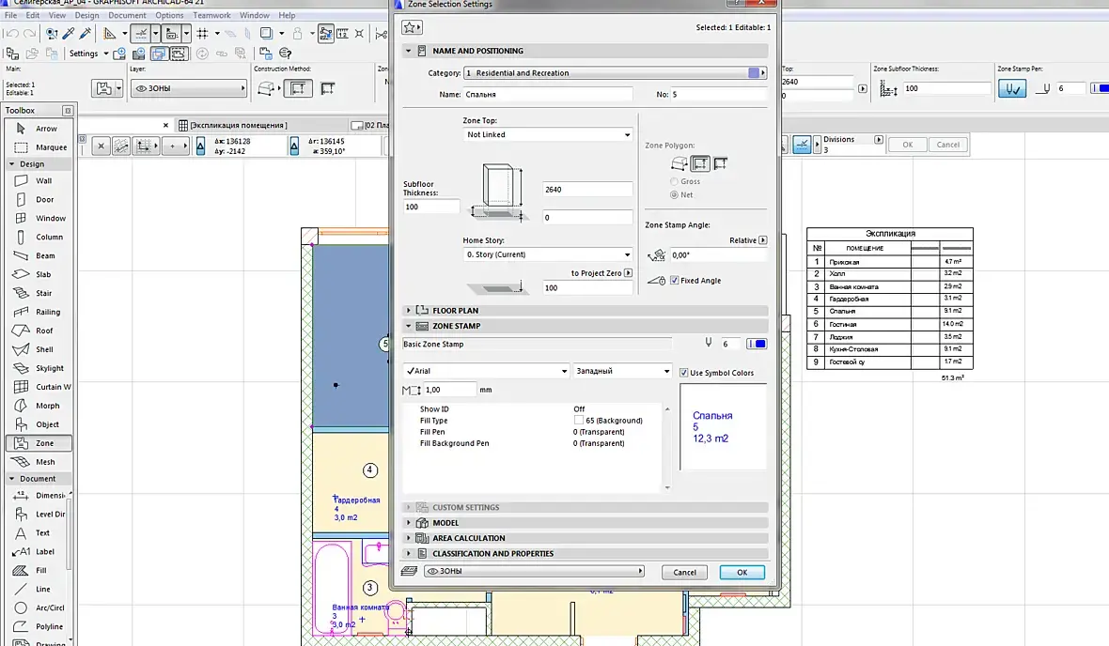Expand the AREA CALCULATION section
The image size is (1109, 646).
(x=585, y=538)
